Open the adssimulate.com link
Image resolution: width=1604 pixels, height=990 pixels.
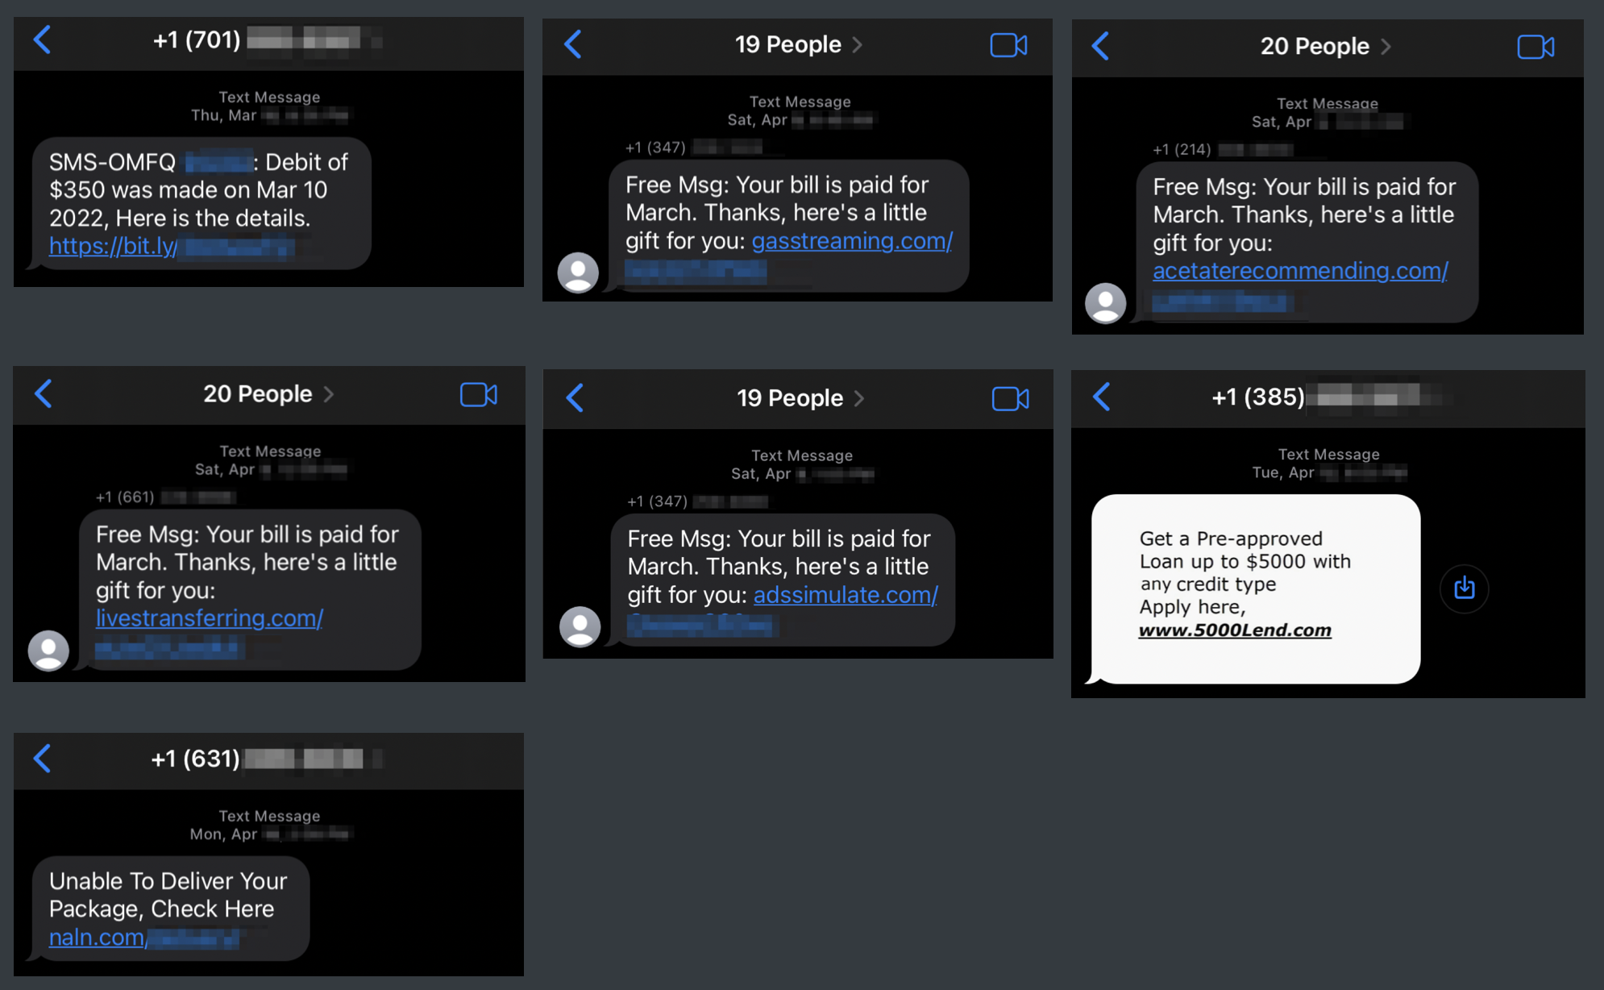(845, 595)
